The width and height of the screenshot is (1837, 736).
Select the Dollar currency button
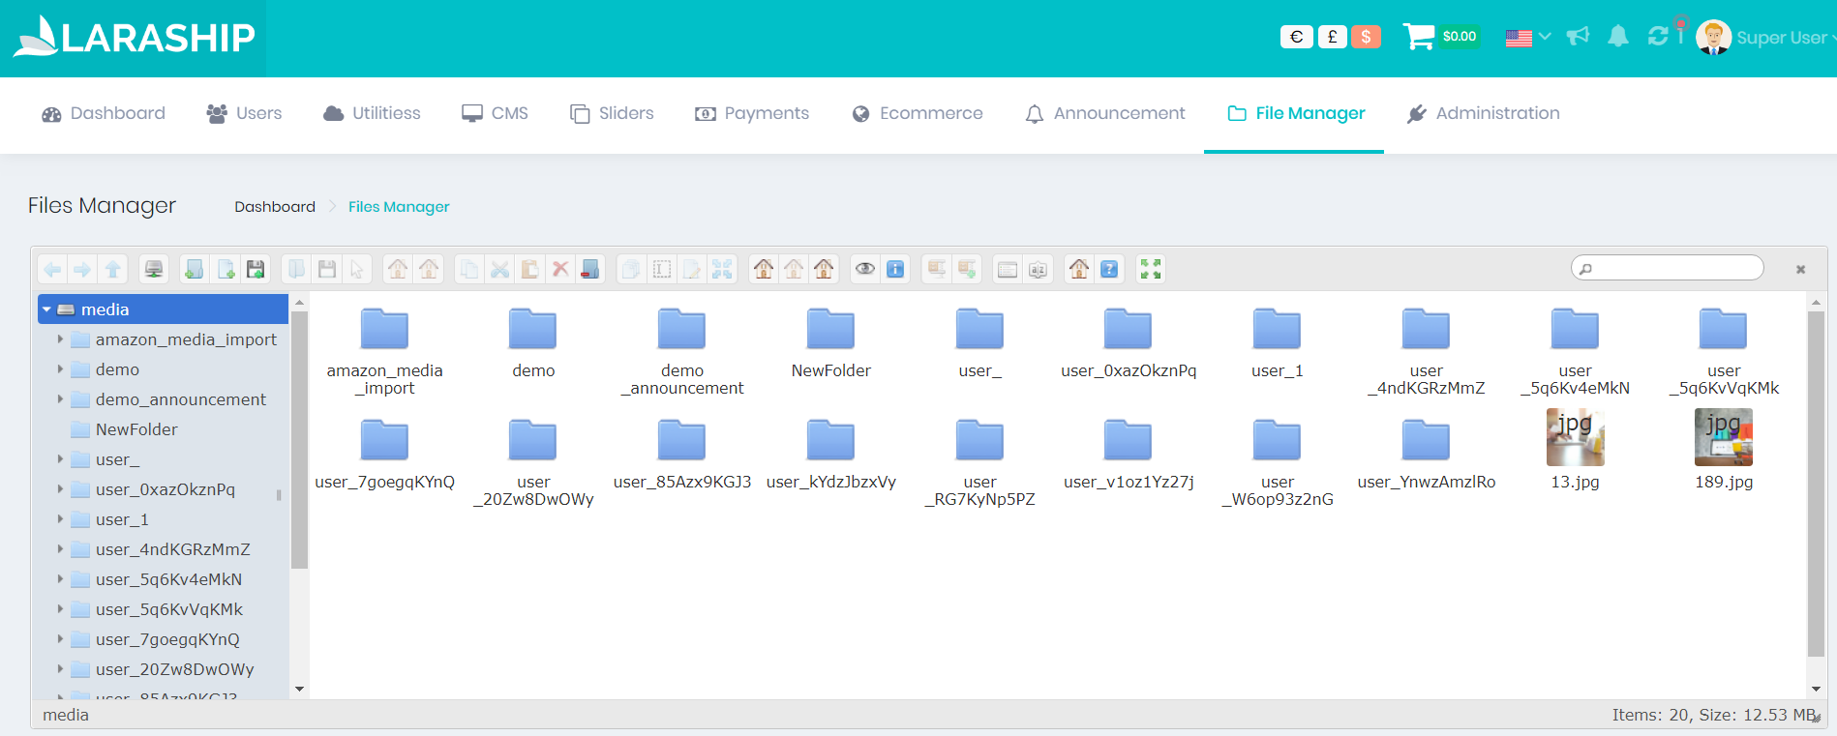pyautogui.click(x=1366, y=37)
